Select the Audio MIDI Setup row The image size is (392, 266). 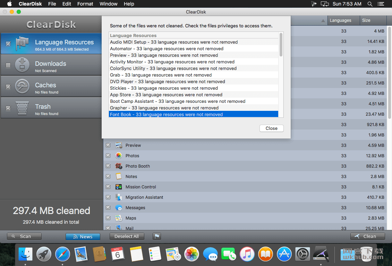[x=194, y=42]
